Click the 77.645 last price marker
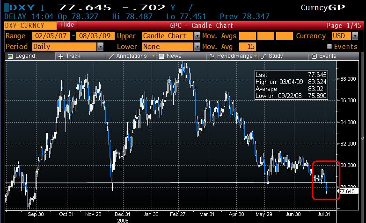 [347, 191]
